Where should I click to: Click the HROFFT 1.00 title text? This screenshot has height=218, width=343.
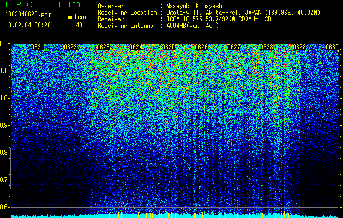[43, 4]
